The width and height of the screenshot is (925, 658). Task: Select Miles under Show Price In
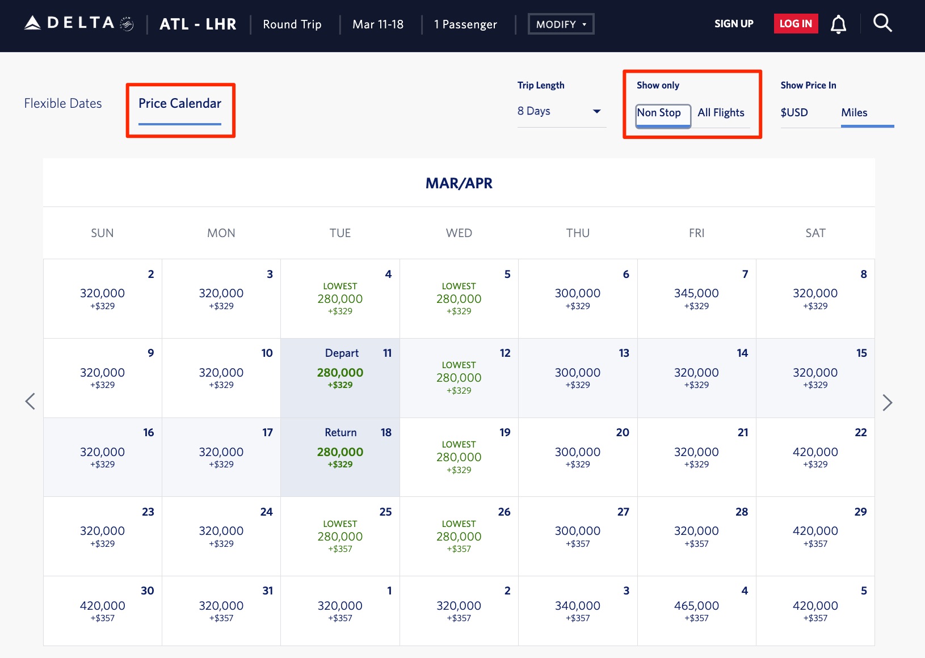point(854,113)
